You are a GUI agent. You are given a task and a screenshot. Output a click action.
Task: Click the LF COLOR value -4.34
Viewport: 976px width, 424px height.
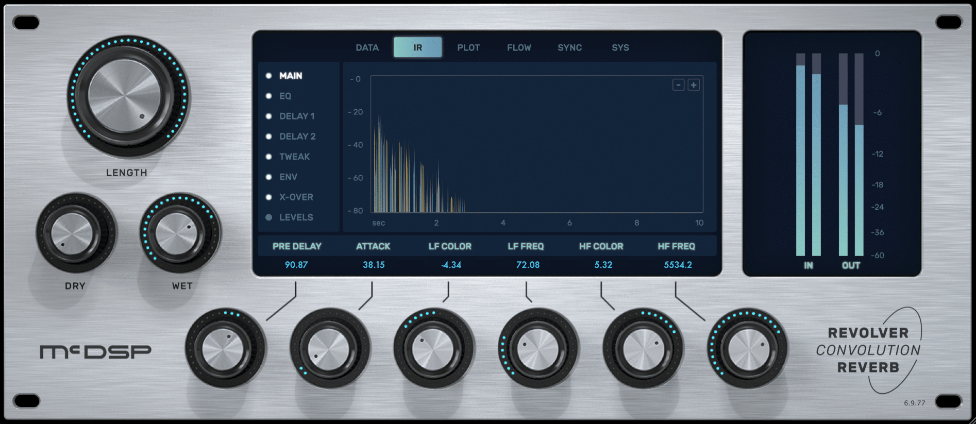pyautogui.click(x=451, y=265)
